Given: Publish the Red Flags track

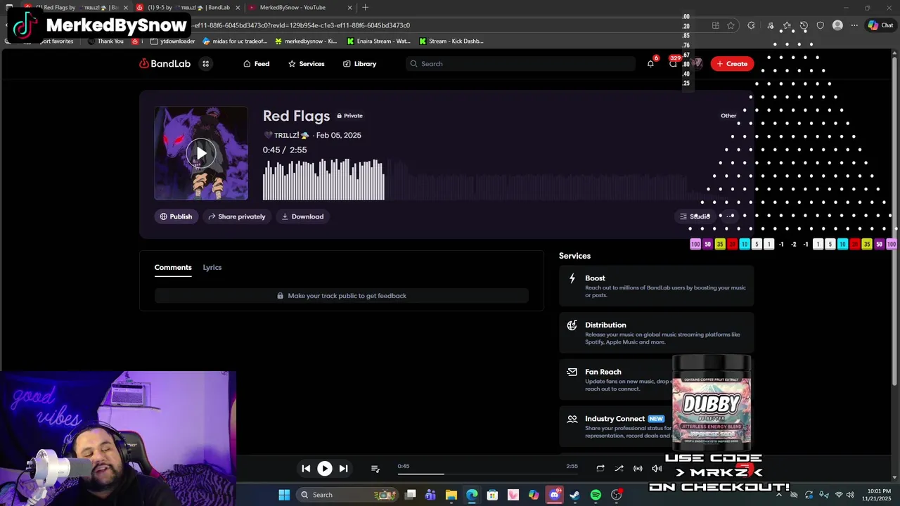Looking at the screenshot, I should [x=176, y=216].
